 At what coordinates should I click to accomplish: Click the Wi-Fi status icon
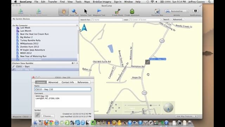152,2
